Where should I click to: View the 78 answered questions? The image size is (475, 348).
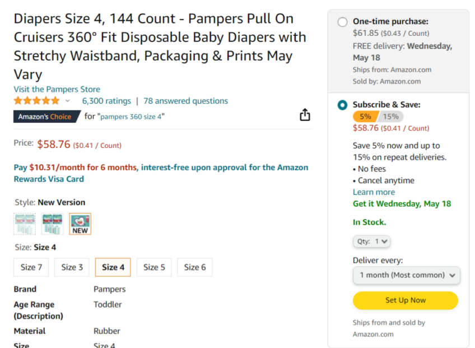click(185, 100)
